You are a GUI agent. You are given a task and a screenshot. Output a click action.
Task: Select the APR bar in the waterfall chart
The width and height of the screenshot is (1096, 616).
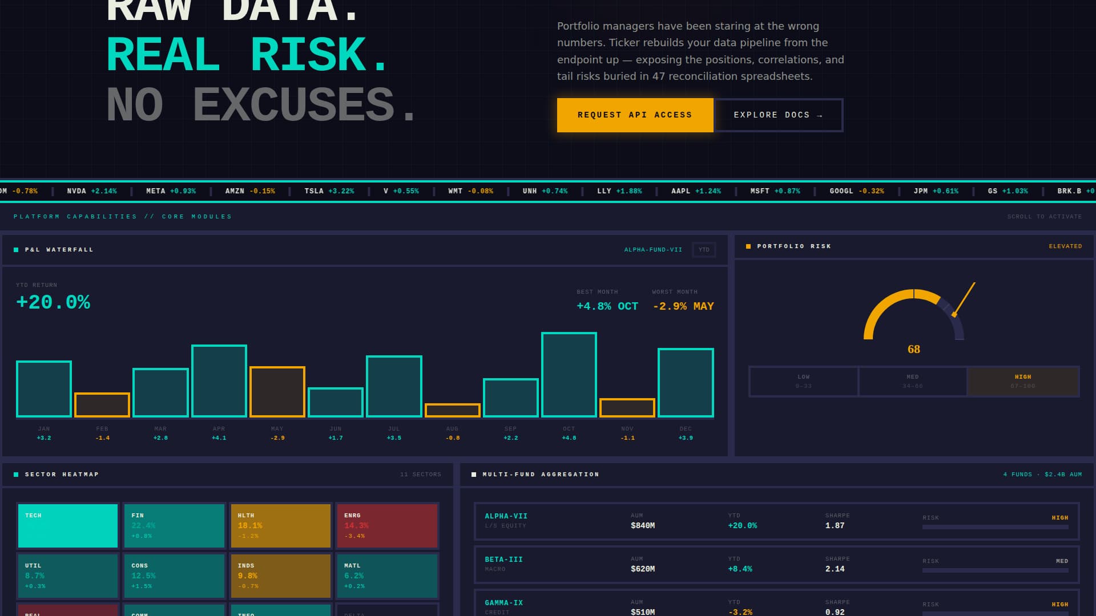219,381
